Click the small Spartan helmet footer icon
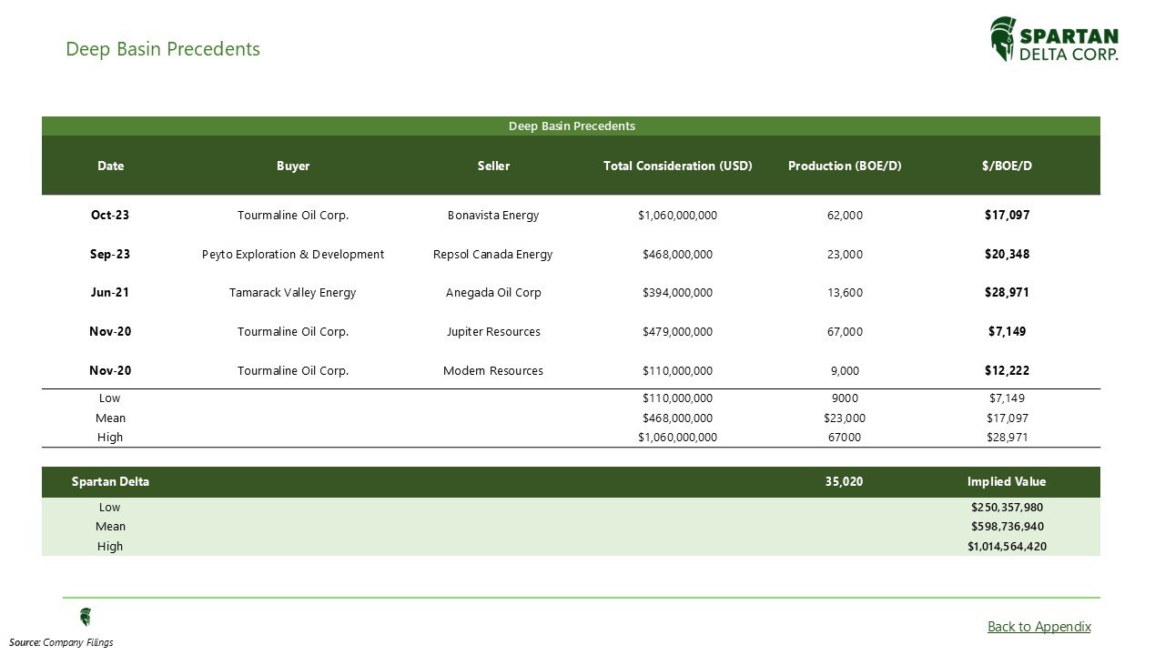The height and width of the screenshot is (655, 1165). coord(86,617)
